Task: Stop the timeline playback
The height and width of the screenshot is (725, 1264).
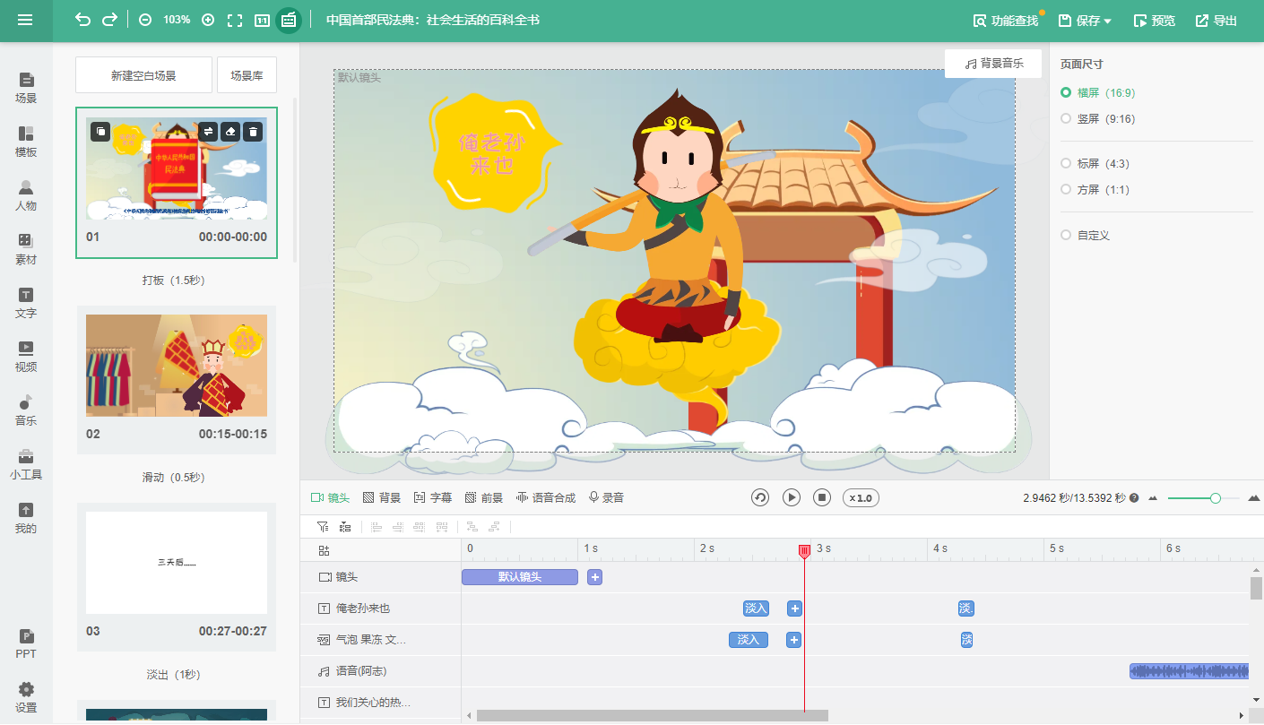Action: click(822, 497)
